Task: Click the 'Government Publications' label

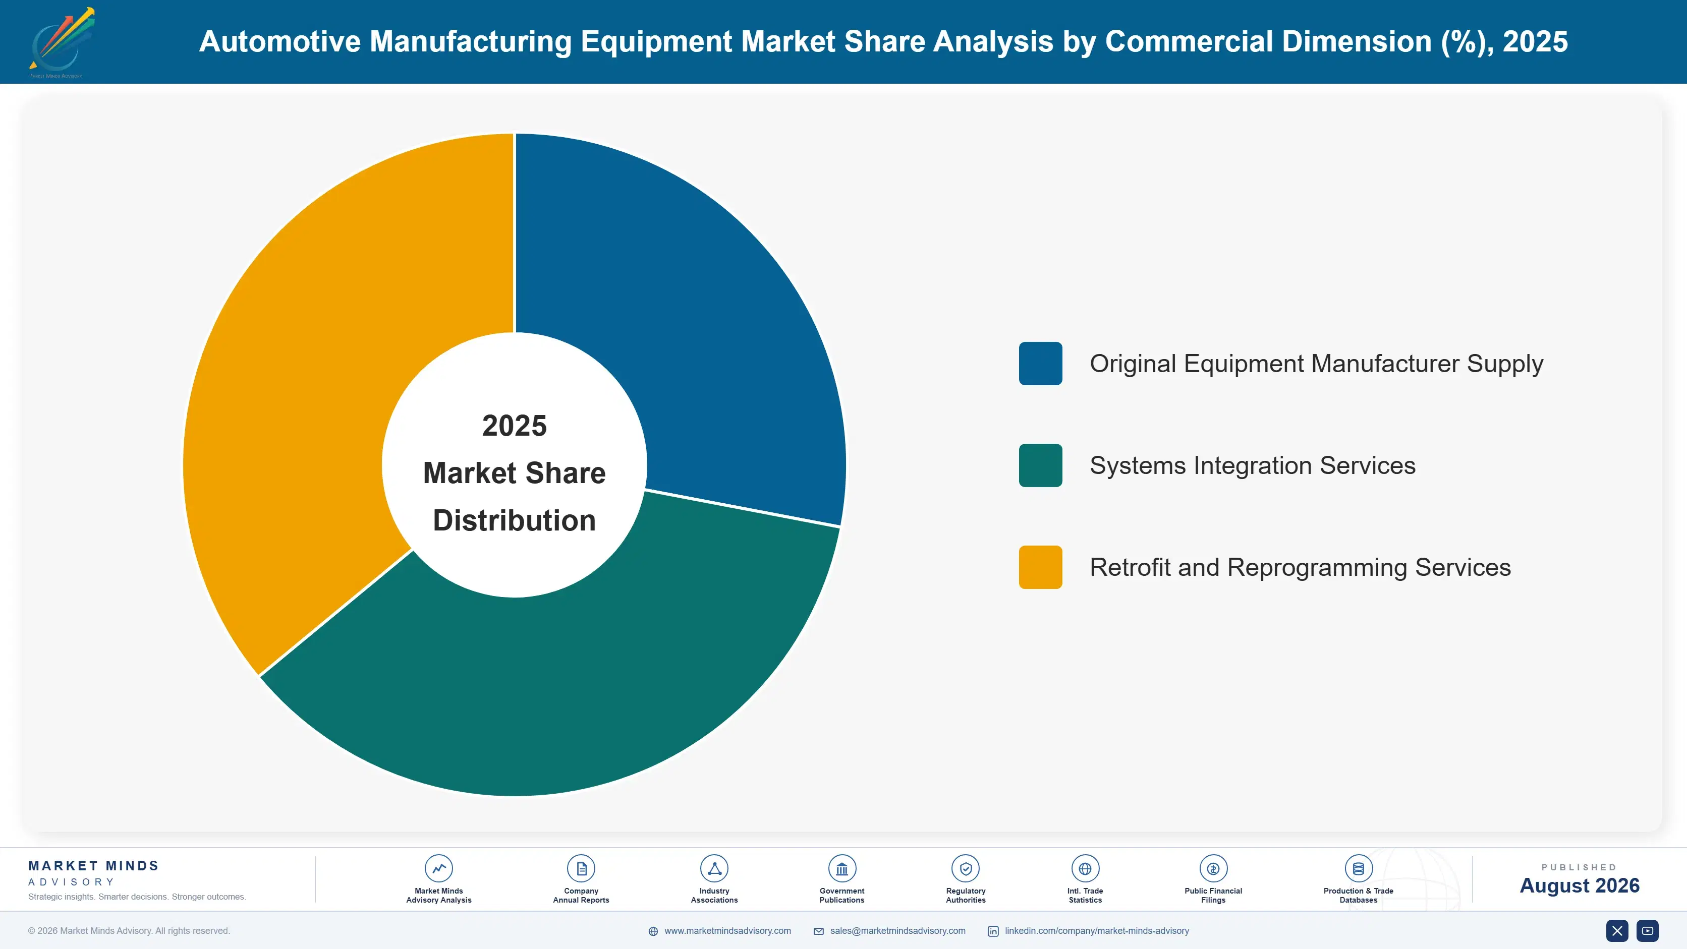Action: pyautogui.click(x=841, y=896)
